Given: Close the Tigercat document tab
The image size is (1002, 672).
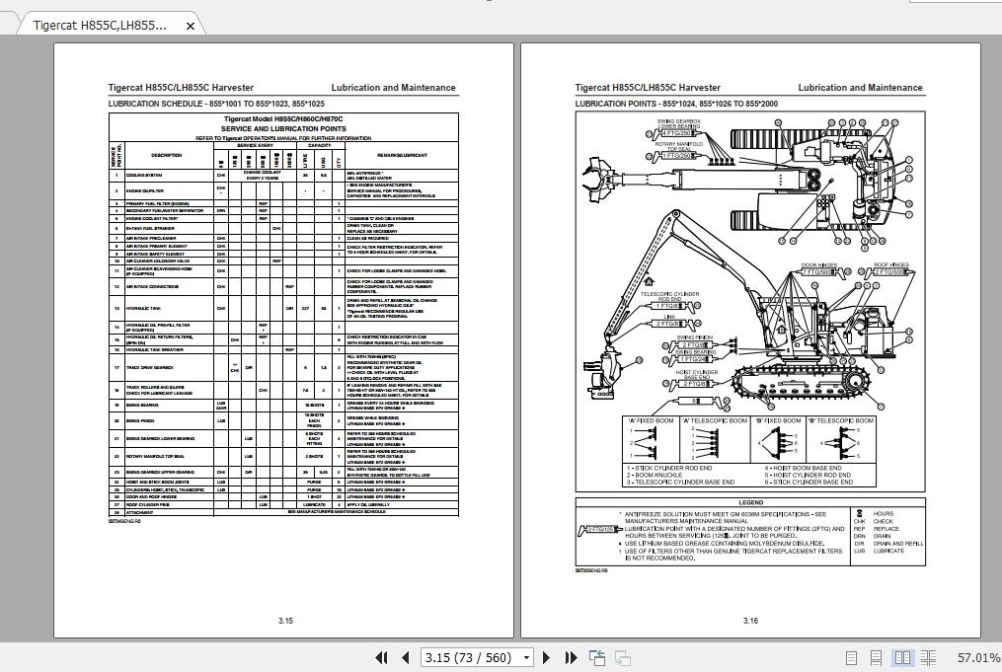Looking at the screenshot, I should pyautogui.click(x=191, y=27).
